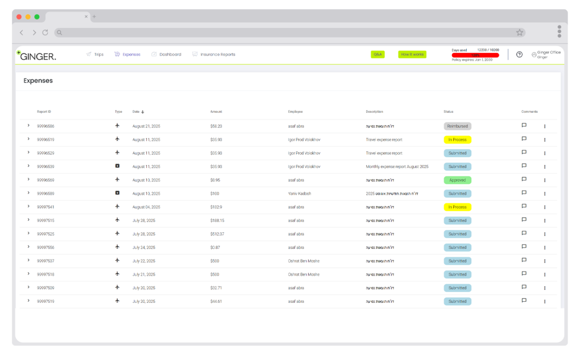Open comments for report 99996586
This screenshot has width=583, height=353.
coord(524,125)
